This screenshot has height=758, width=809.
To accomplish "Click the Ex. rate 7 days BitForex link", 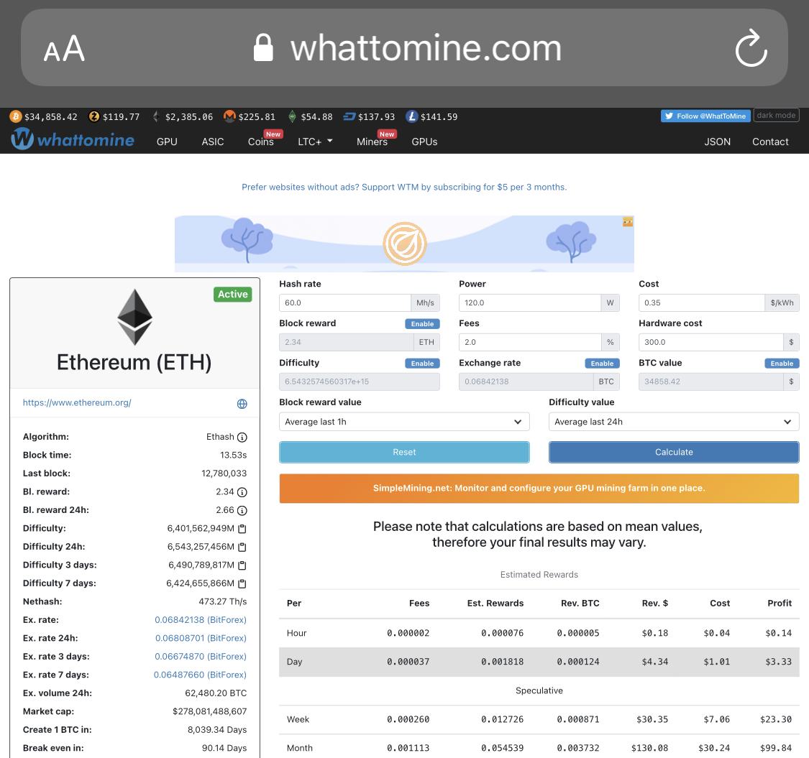I will coord(200,675).
